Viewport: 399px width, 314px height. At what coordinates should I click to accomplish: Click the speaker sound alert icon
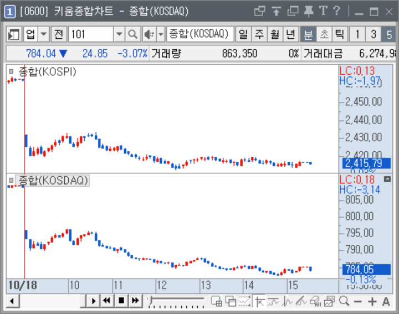point(150,34)
